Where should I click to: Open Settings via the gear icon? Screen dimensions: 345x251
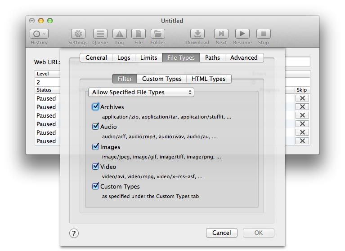[x=78, y=34]
